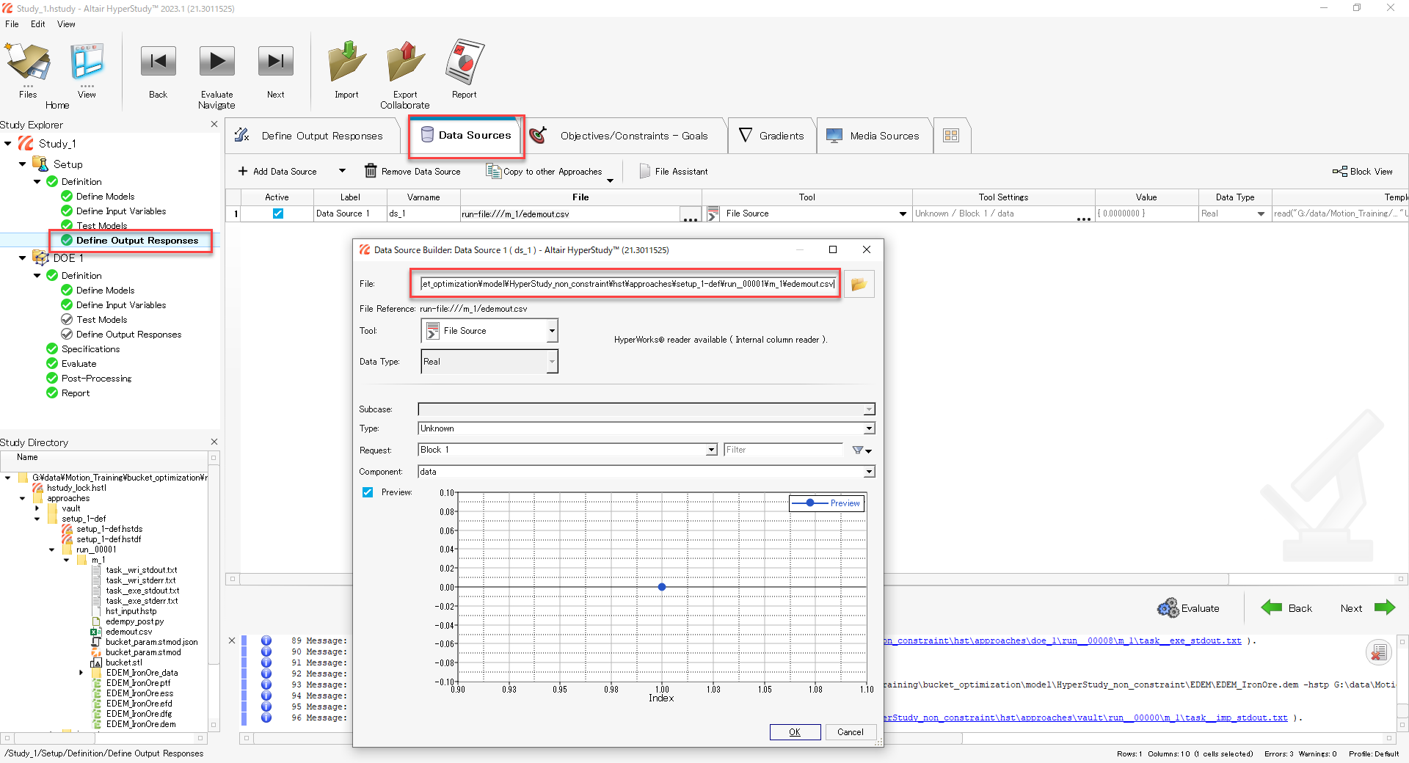Image resolution: width=1409 pixels, height=763 pixels.
Task: Confirm the dialog with OK
Action: pos(795,732)
